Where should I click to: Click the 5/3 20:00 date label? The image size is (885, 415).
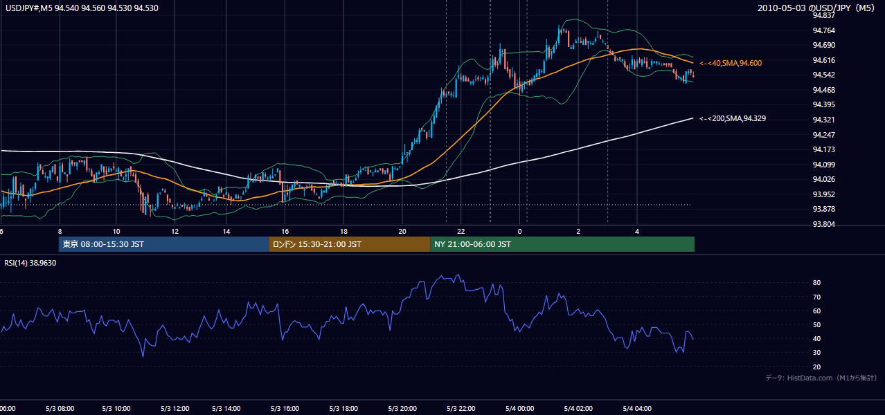pyautogui.click(x=402, y=409)
